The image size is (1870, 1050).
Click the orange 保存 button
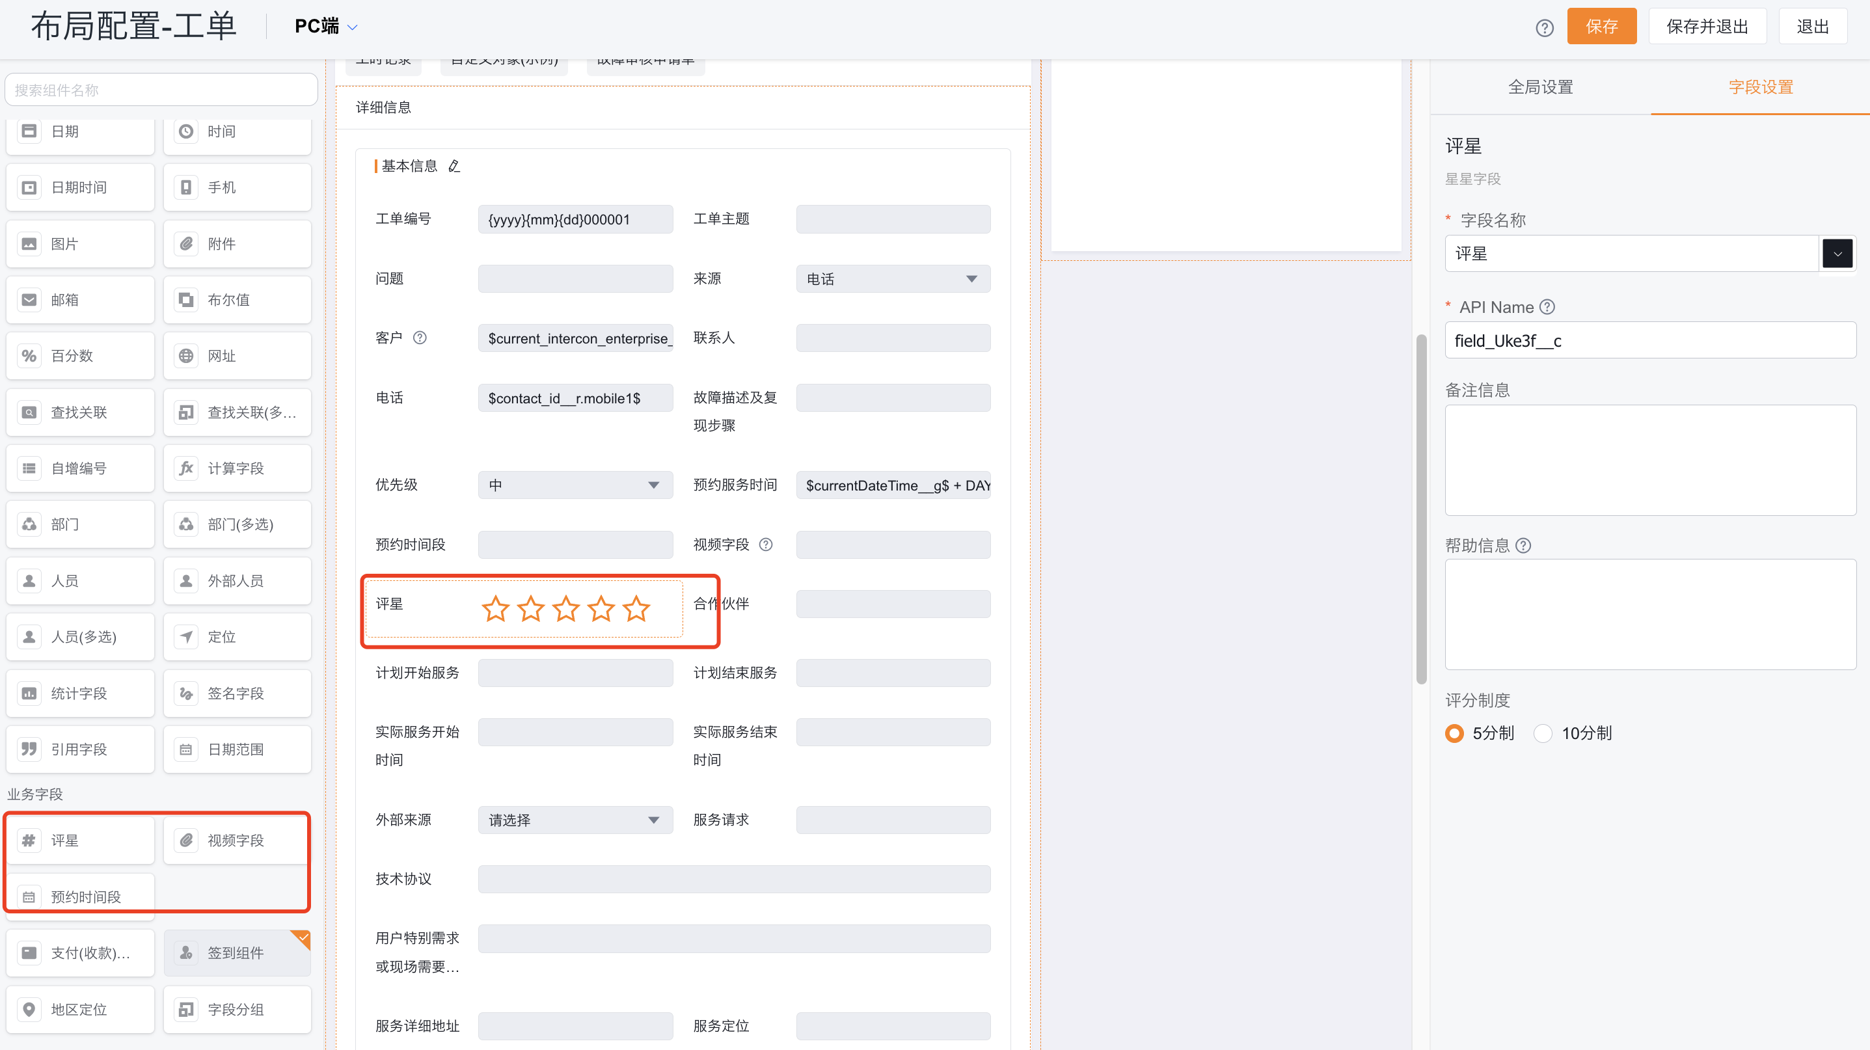1601,27
